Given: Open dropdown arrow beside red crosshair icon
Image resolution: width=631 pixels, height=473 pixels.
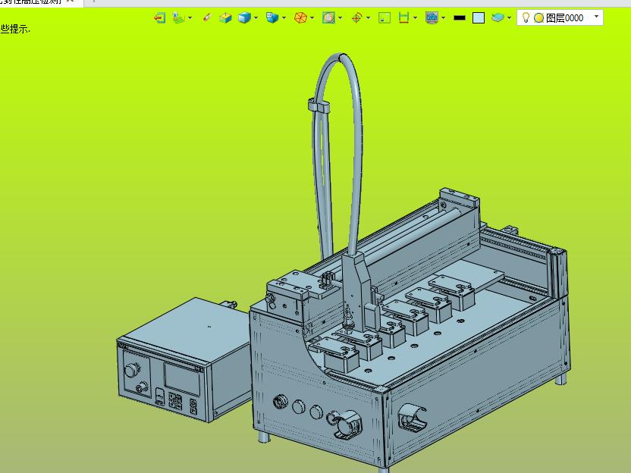Looking at the screenshot, I should pyautogui.click(x=369, y=17).
